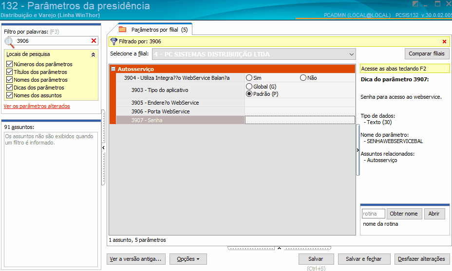452x271 pixels.
Task: Click the 3907 Senha value field
Action: 300,120
